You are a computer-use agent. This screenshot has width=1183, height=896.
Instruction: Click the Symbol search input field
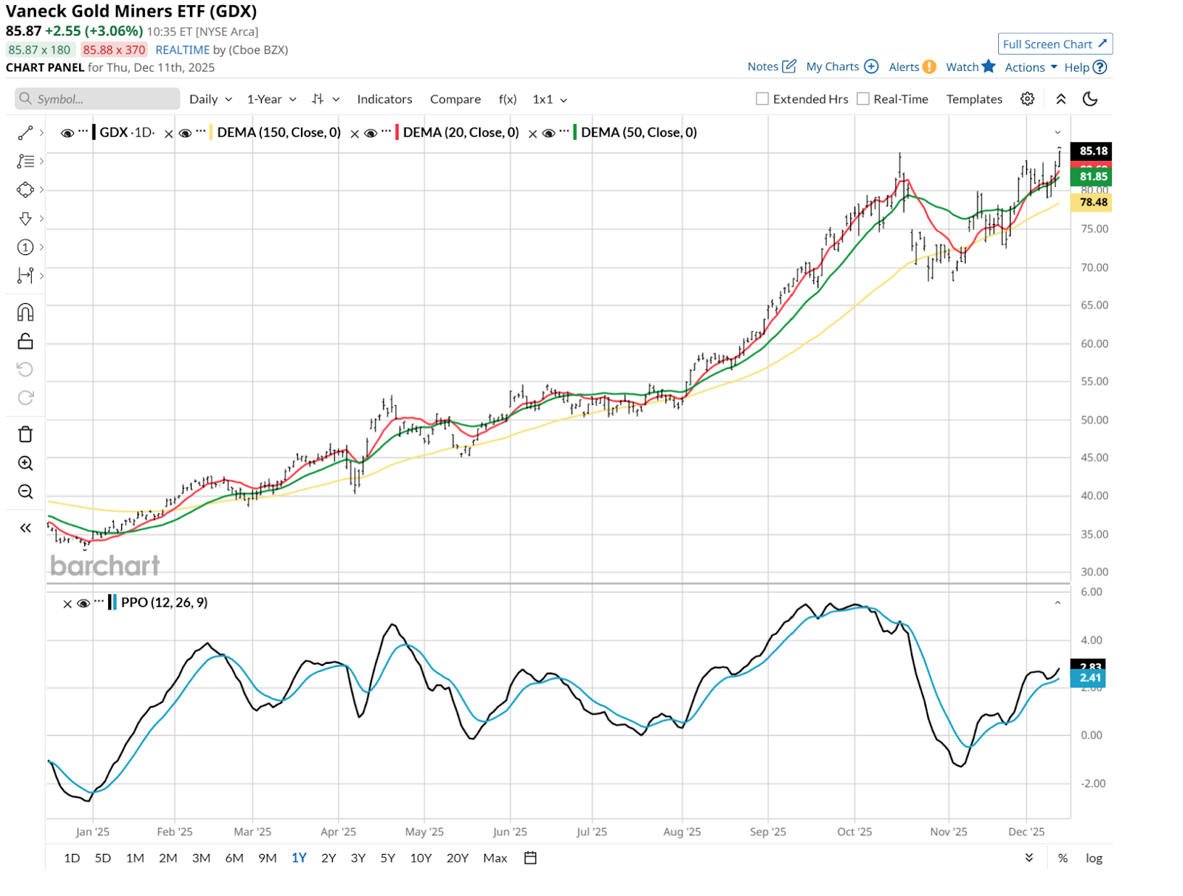[x=98, y=99]
